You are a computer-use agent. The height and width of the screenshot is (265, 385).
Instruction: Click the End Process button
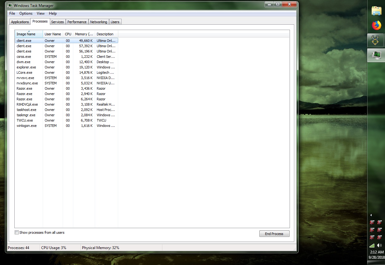tap(274, 234)
